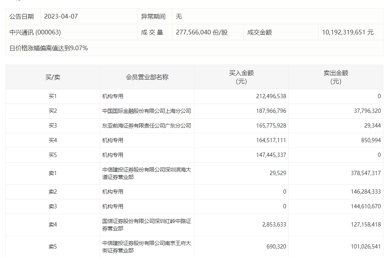Click 机构专用 in the 卖3 row
Image resolution: width=388 pixels, height=257 pixels.
(x=112, y=206)
